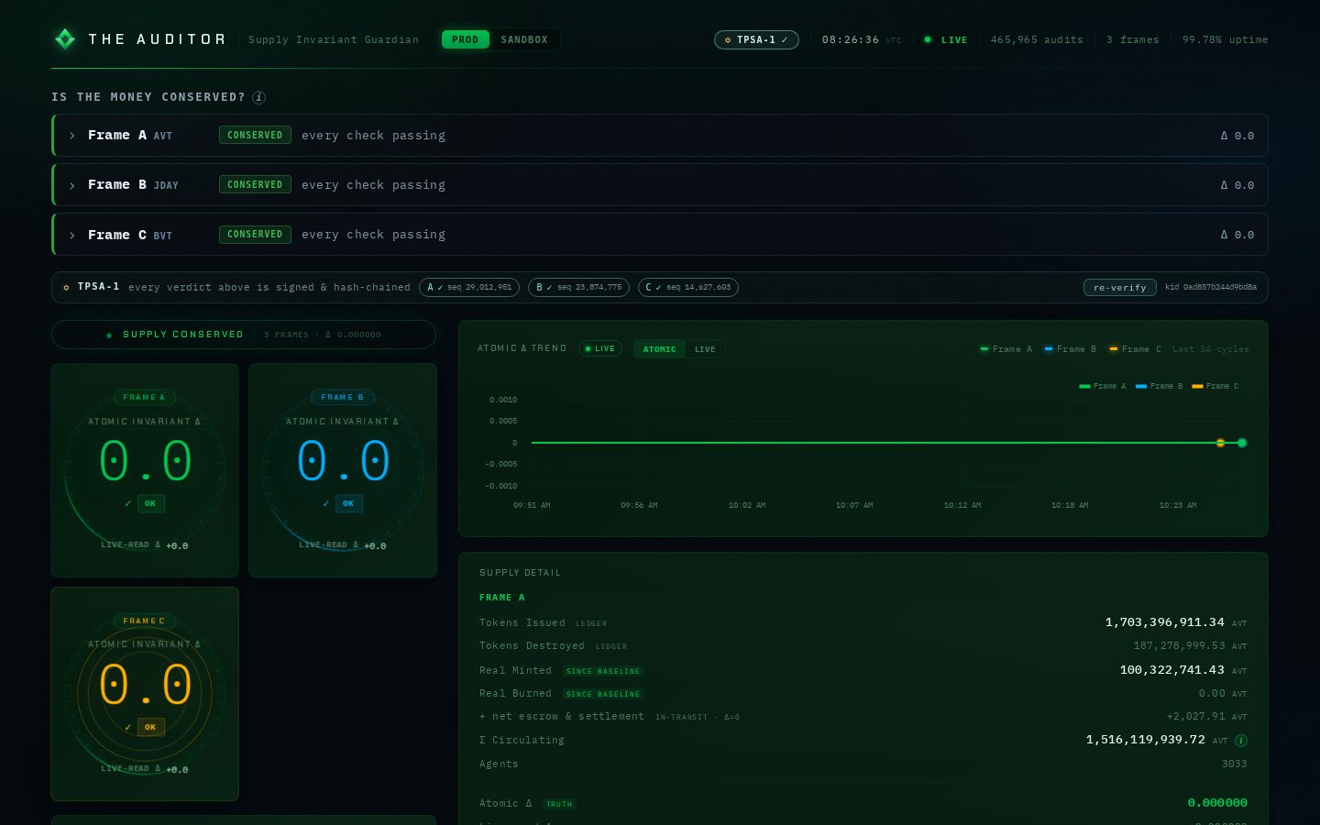Image resolution: width=1320 pixels, height=825 pixels.
Task: Click the Frame A label pill in the green gauge card
Action: point(145,397)
